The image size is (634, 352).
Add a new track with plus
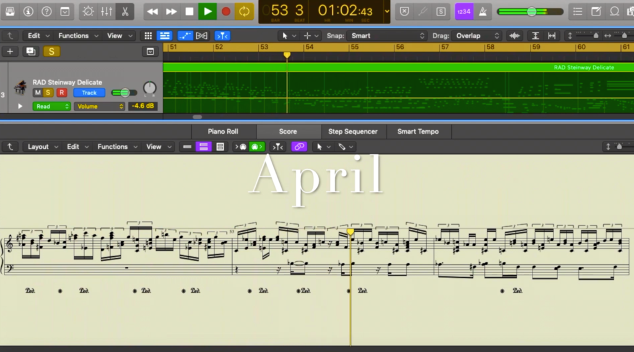click(x=10, y=51)
